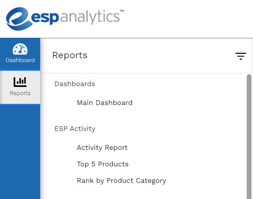Screen dimensions: 253x199
Task: Click the empty blue sidebar area below Reports
Action: (x=20, y=151)
